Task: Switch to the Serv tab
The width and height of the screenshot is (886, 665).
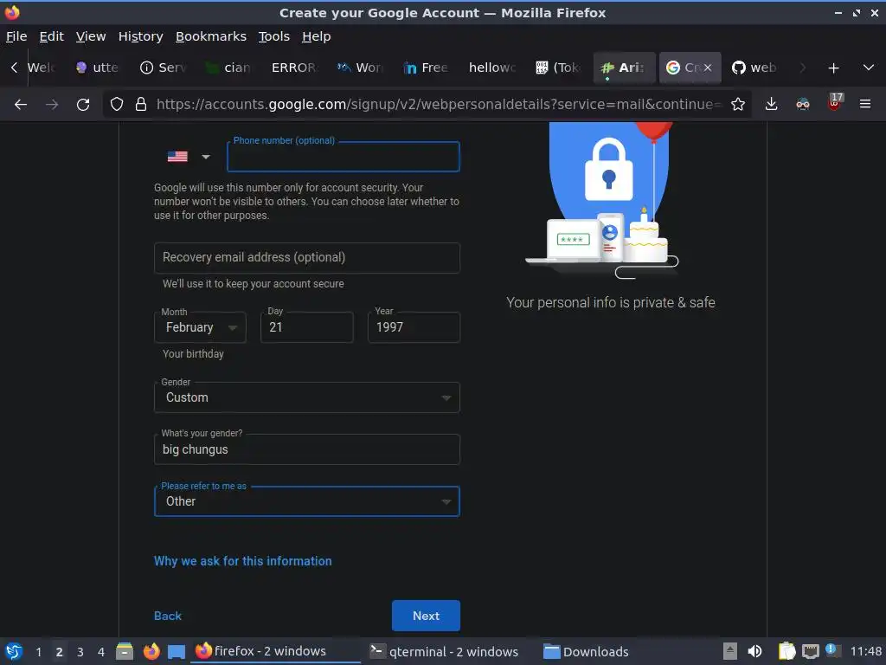Action: point(164,68)
